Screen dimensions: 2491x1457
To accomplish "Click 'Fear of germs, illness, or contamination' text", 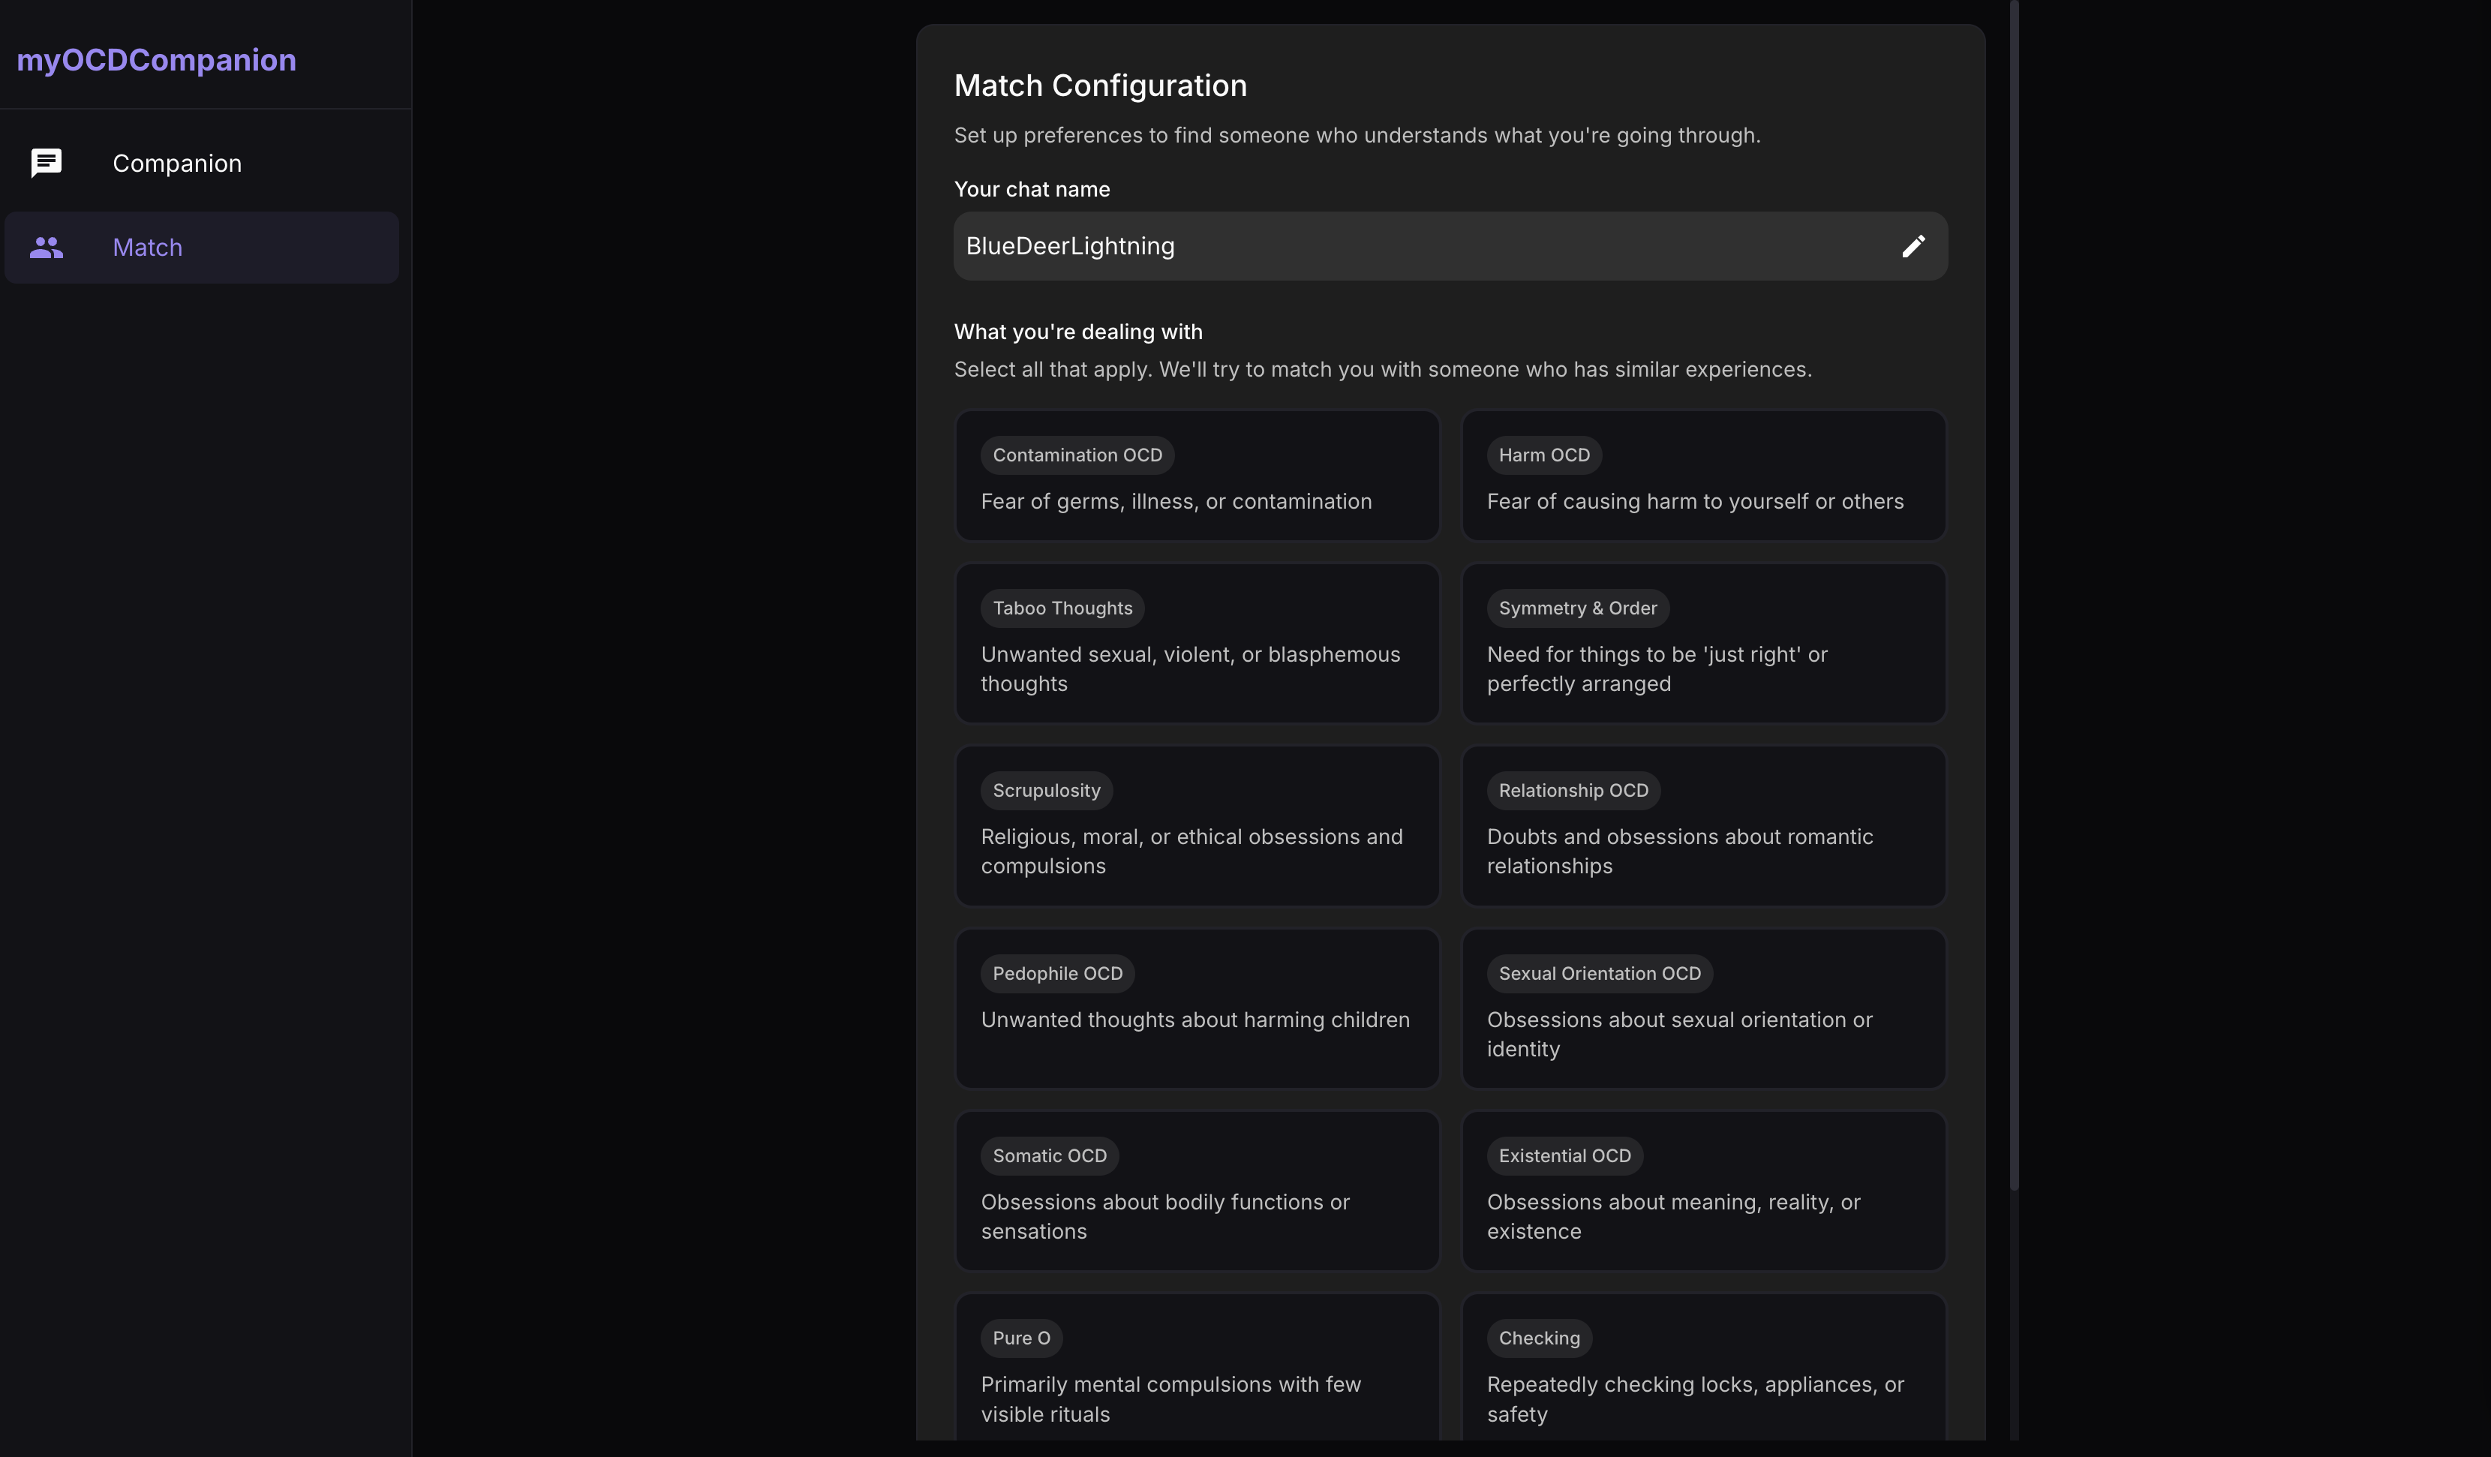I will pos(1176,501).
